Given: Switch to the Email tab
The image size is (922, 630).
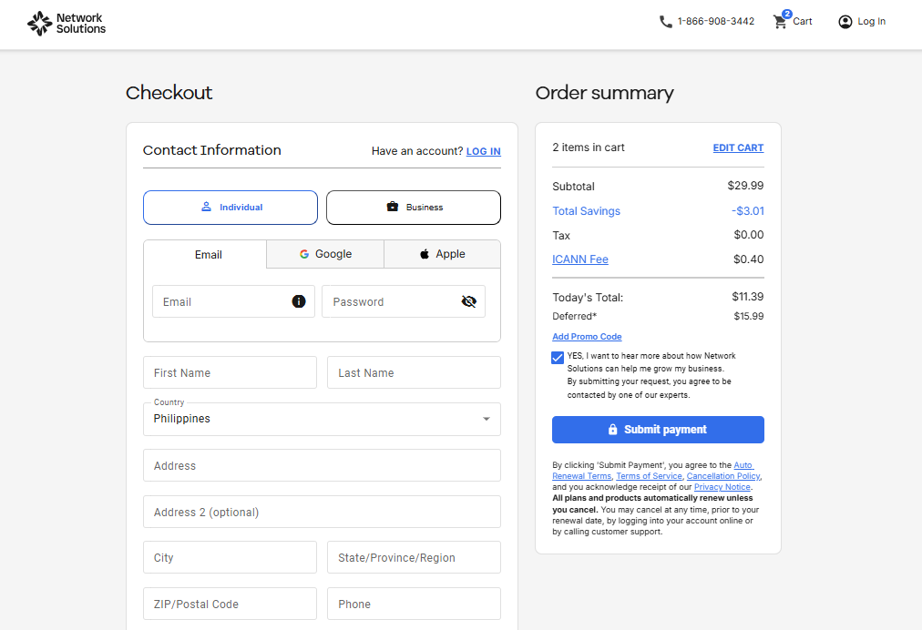Looking at the screenshot, I should point(208,254).
